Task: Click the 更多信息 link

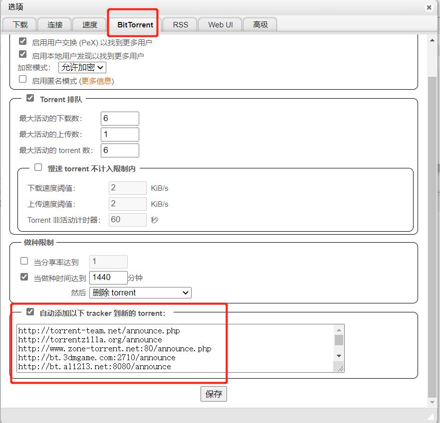Action: [x=96, y=81]
